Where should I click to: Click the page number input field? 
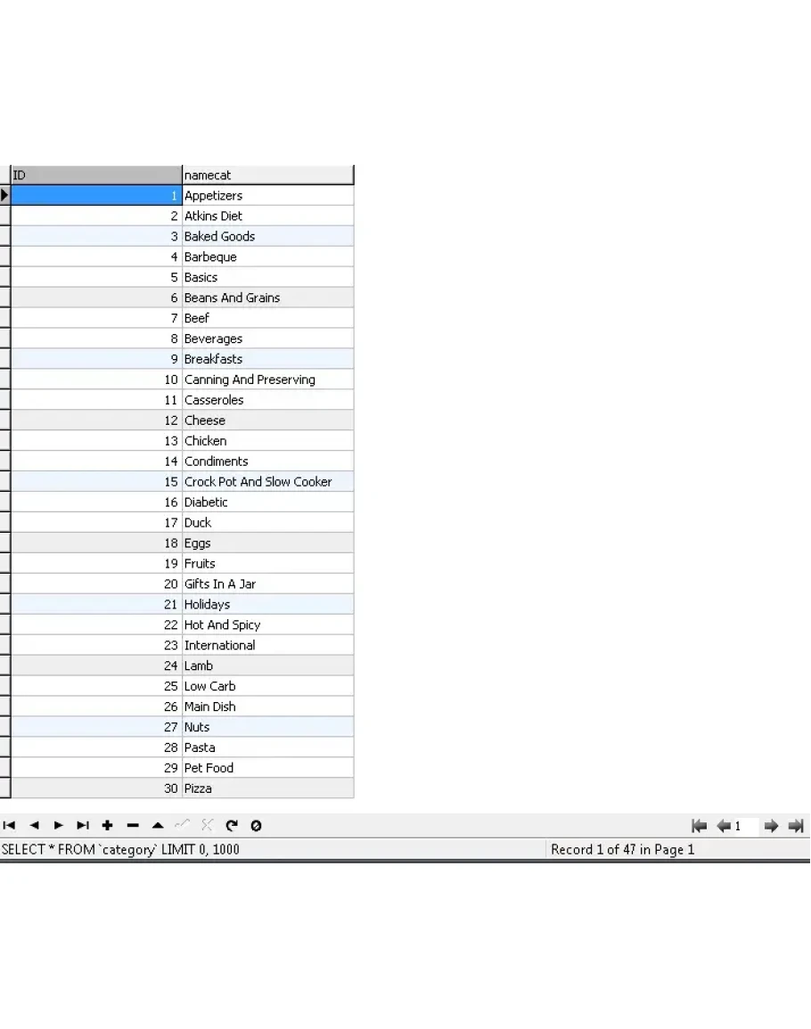tap(745, 826)
